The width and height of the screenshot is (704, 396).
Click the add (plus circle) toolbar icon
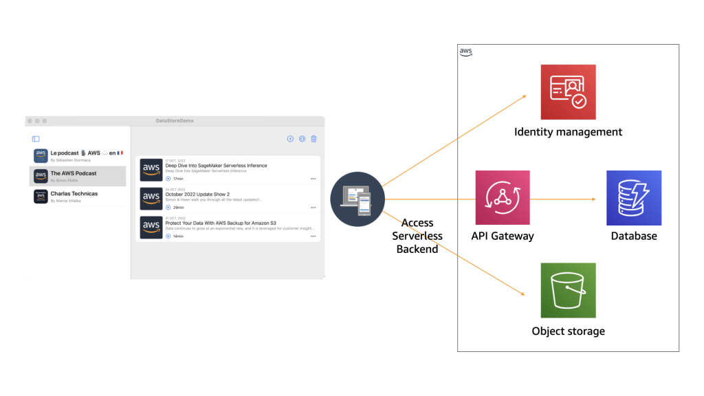[x=290, y=139]
